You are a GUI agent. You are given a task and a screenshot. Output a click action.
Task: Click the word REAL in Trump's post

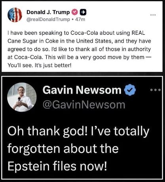138,33
